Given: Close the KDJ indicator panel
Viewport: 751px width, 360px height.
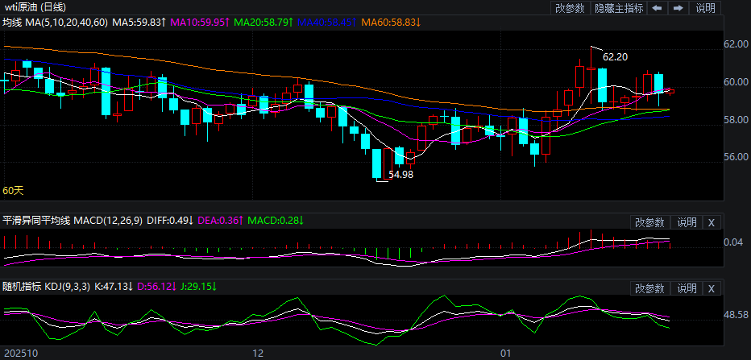Looking at the screenshot, I should pos(712,288).
